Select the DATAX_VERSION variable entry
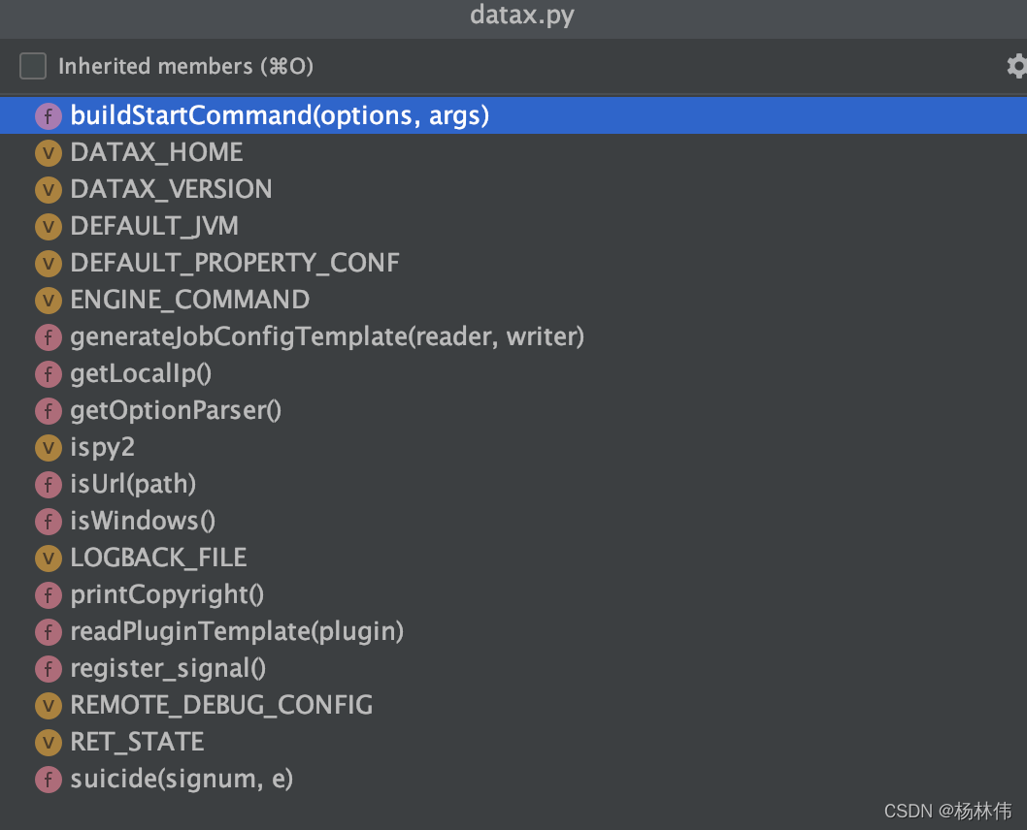The height and width of the screenshot is (830, 1027). [171, 189]
